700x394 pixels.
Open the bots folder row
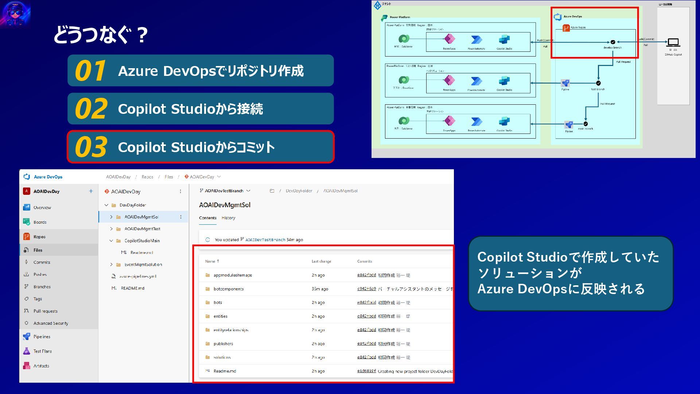coord(326,302)
